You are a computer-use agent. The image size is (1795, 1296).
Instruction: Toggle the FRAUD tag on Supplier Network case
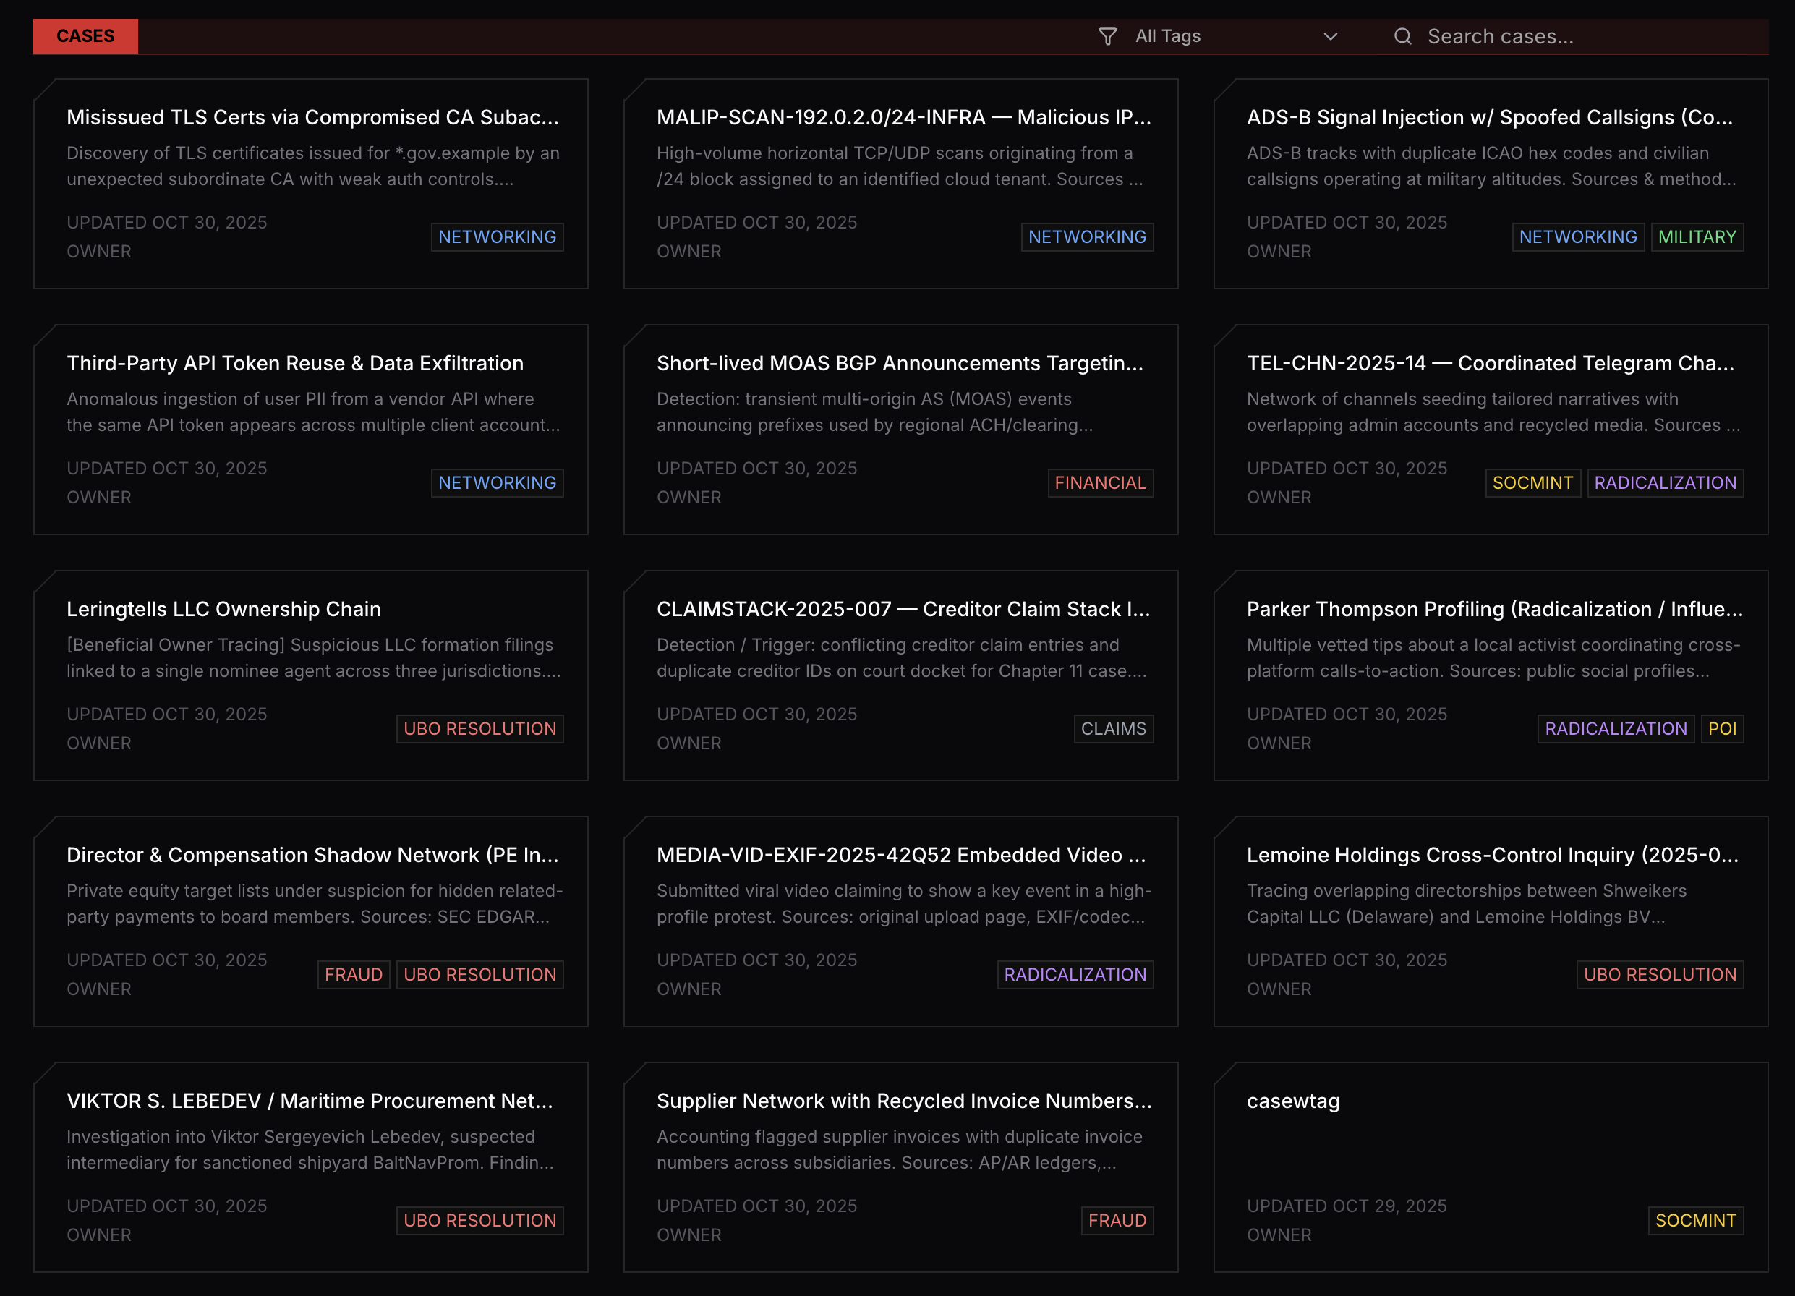coord(1117,1220)
